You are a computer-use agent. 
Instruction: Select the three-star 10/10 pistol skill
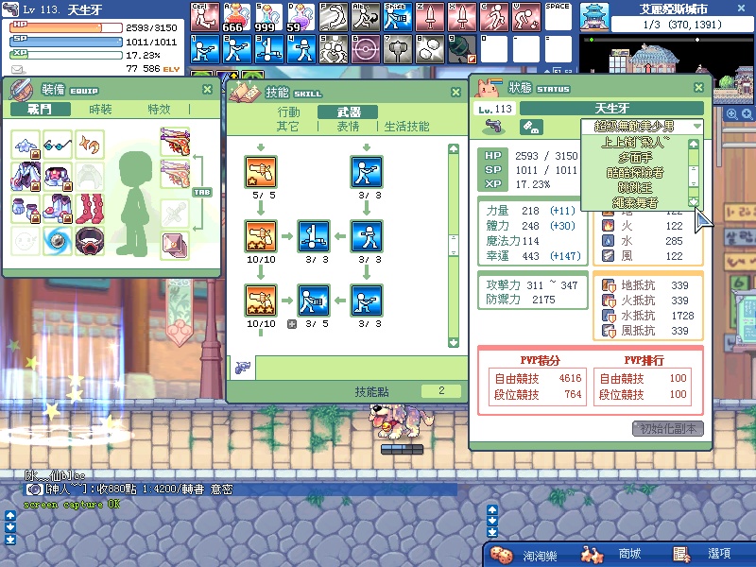(261, 301)
